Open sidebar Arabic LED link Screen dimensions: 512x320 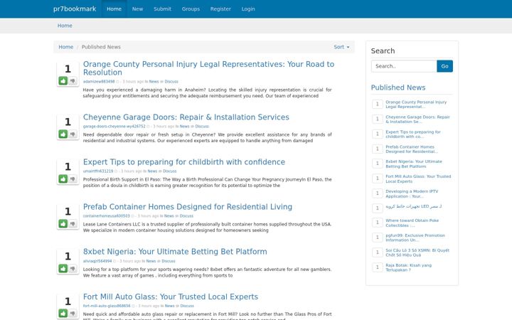click(414, 206)
